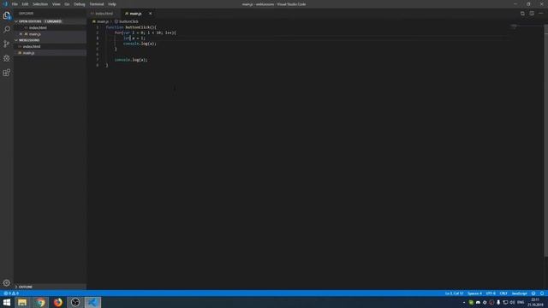Expand the Outline section
This screenshot has width=548, height=308.
click(50, 287)
